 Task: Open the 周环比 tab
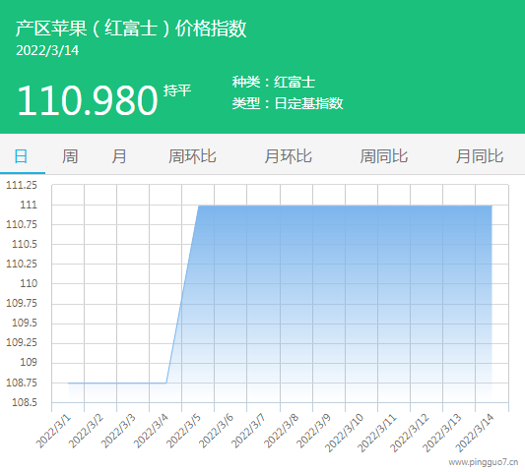coord(192,156)
